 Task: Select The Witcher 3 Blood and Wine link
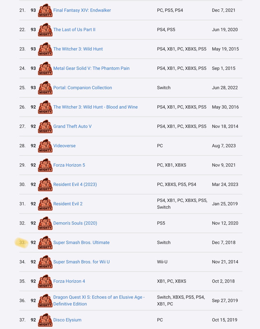pos(96,107)
